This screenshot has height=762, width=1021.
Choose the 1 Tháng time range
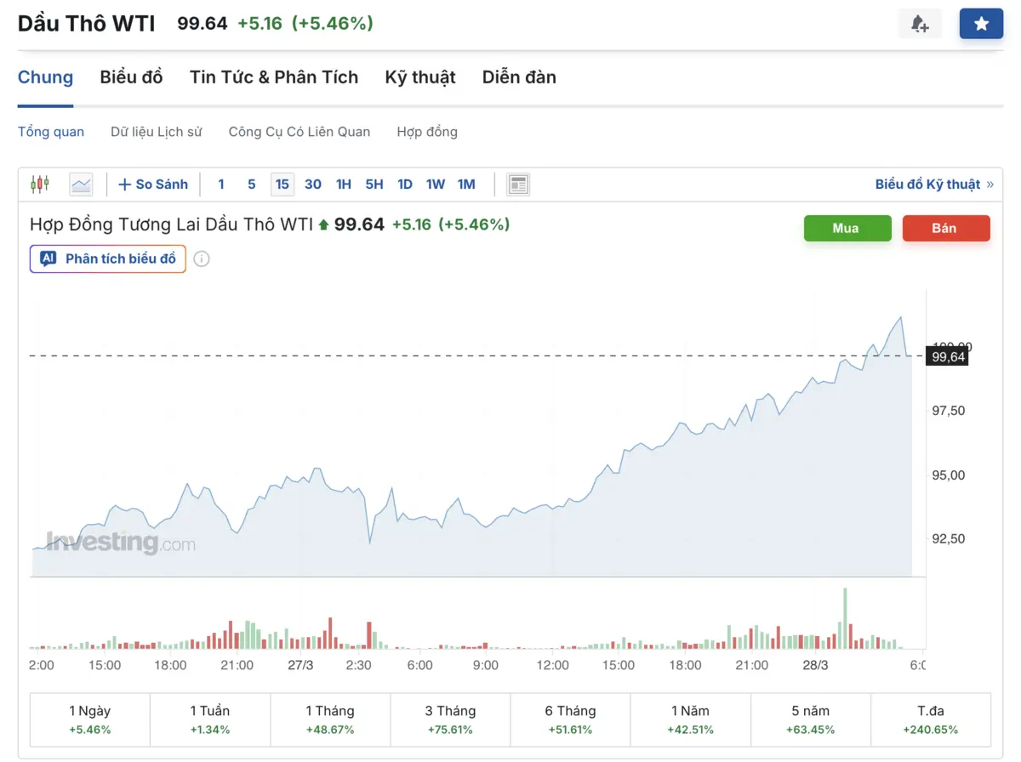click(330, 719)
